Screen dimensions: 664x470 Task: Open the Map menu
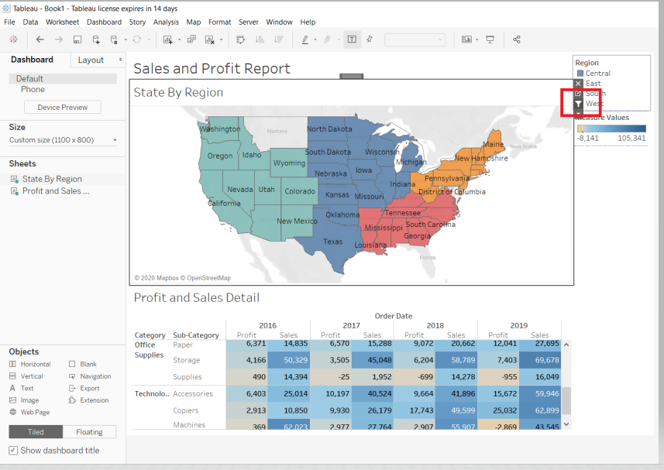(194, 22)
